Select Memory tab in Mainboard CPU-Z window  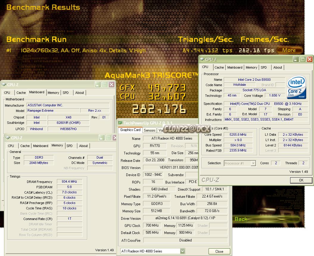tap(53, 93)
